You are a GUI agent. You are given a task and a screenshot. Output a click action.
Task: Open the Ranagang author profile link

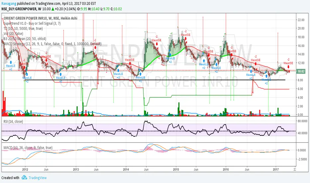[9, 4]
